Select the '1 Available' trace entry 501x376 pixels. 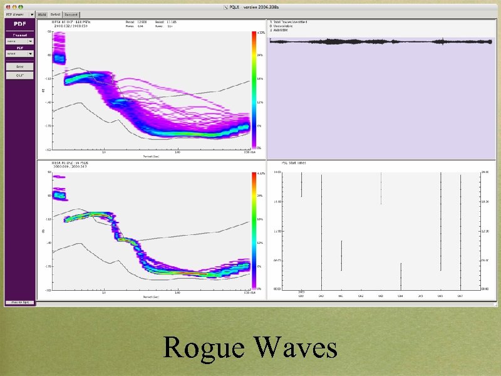tap(282, 29)
